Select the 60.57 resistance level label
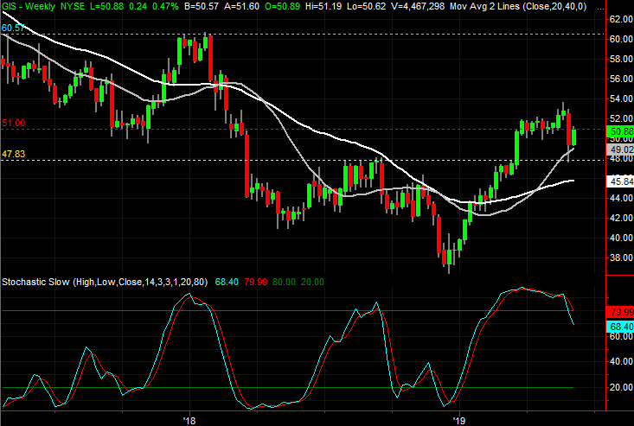634x426 pixels. point(13,29)
